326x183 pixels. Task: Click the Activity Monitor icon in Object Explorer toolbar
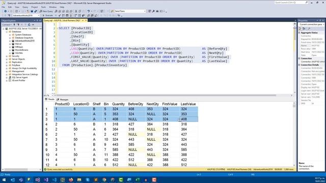point(33,25)
